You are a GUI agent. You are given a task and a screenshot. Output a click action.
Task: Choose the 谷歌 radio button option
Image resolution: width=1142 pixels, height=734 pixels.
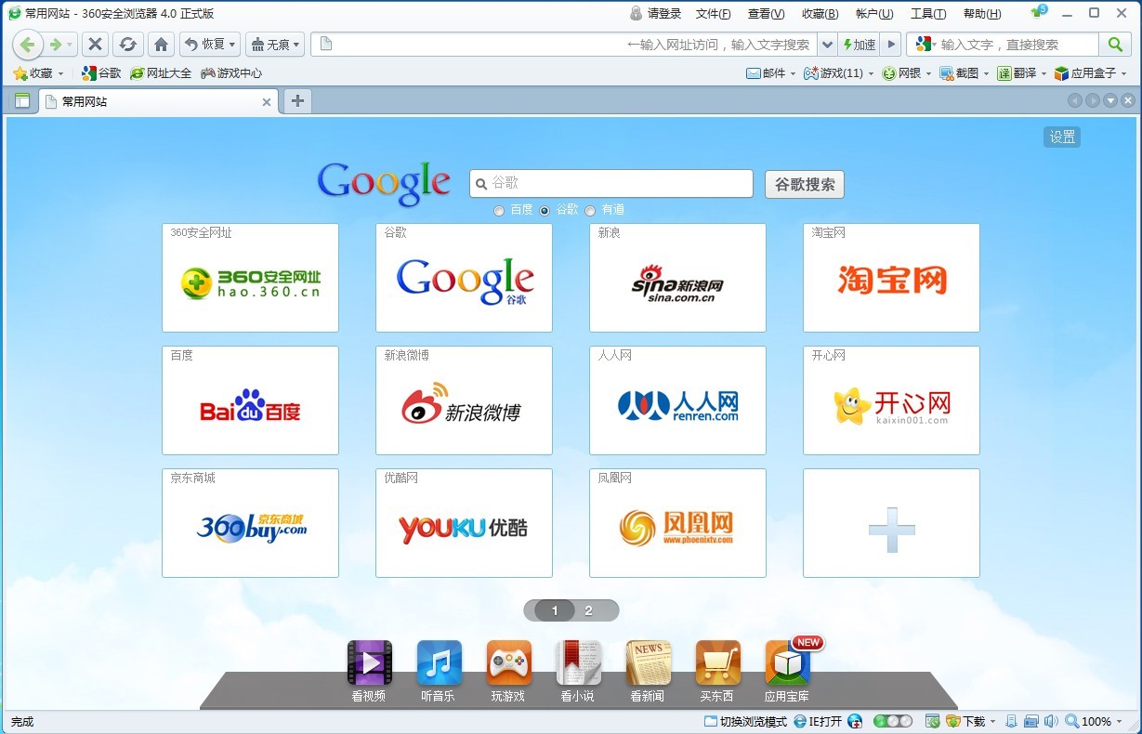point(545,211)
